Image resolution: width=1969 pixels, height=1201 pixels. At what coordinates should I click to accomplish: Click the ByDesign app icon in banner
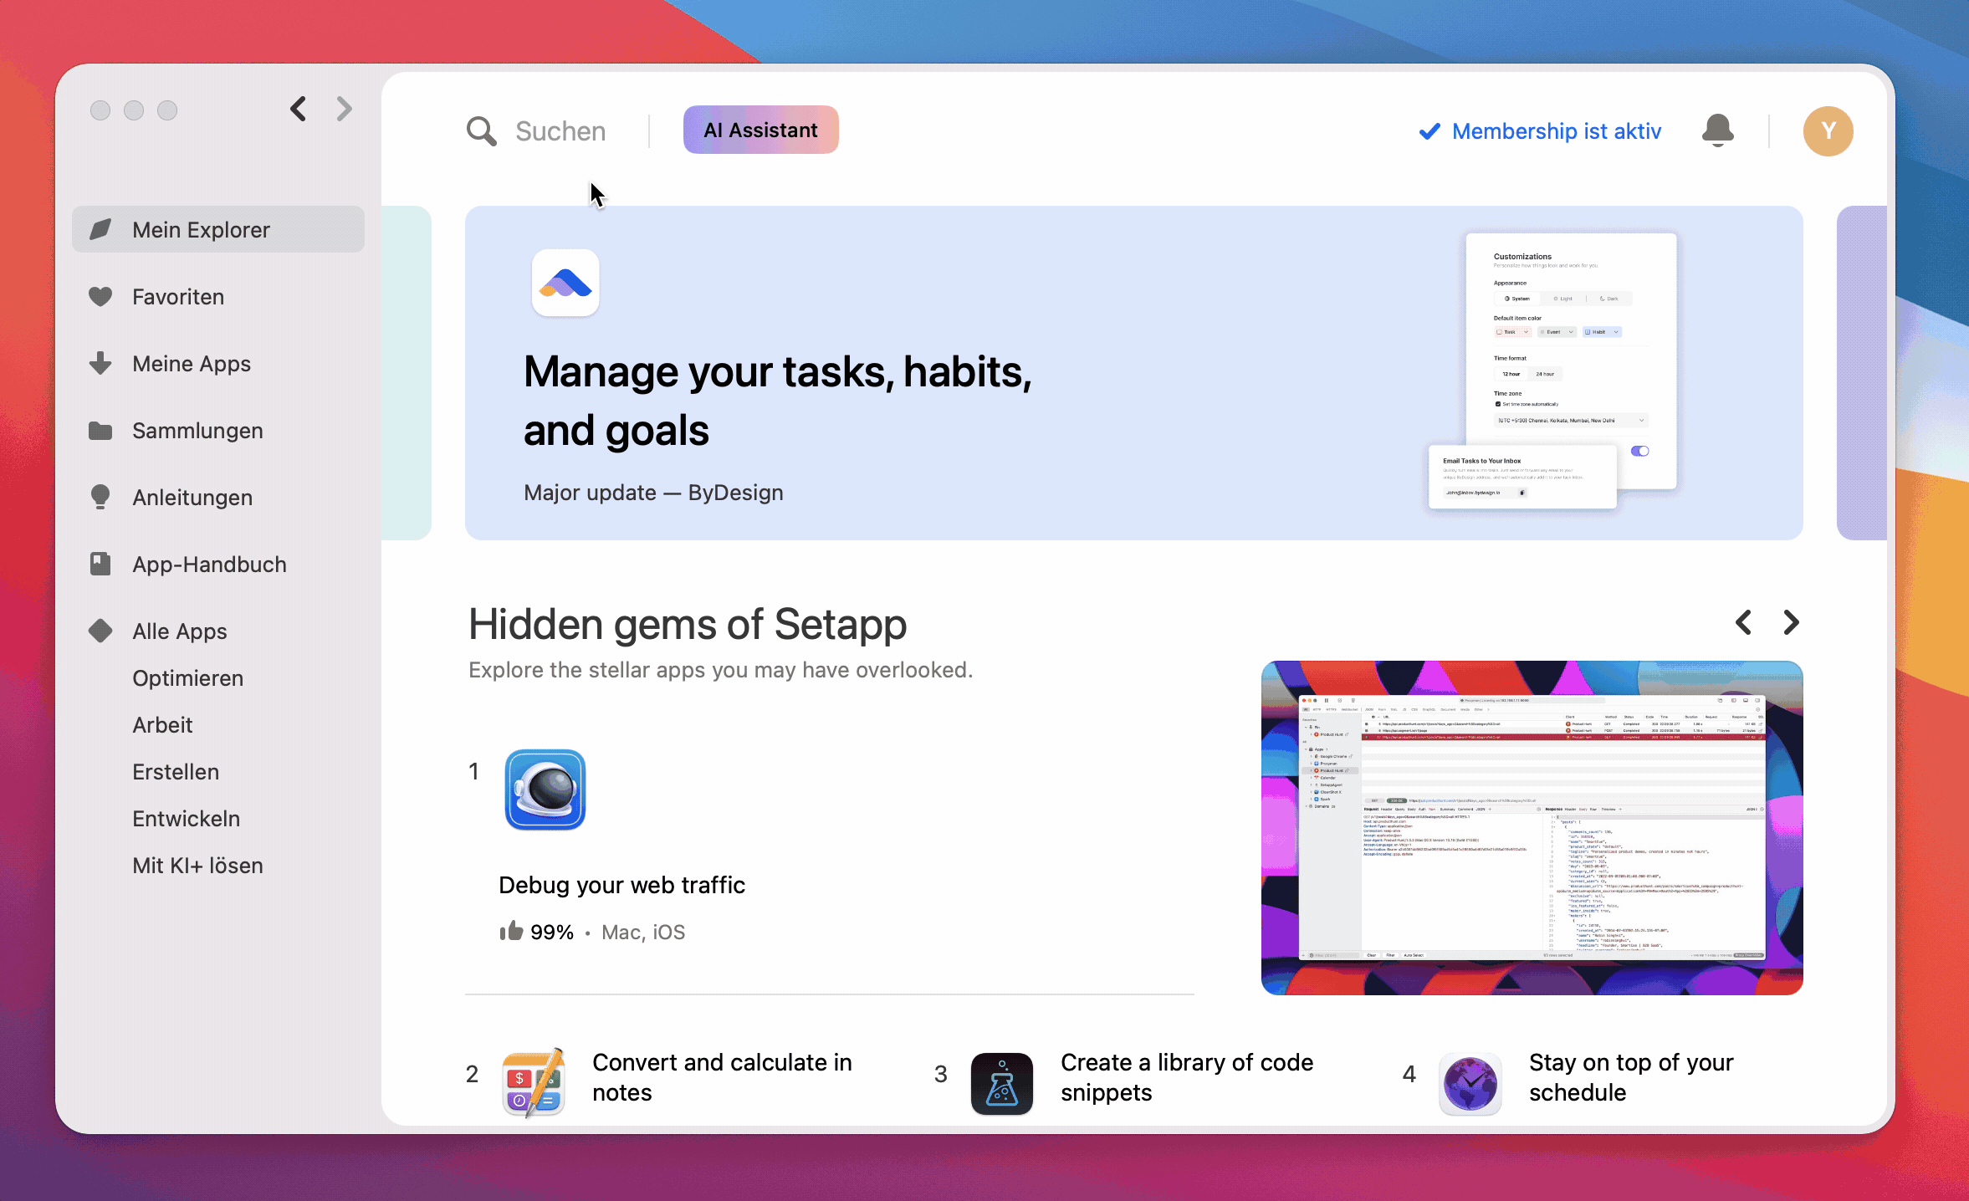point(565,283)
